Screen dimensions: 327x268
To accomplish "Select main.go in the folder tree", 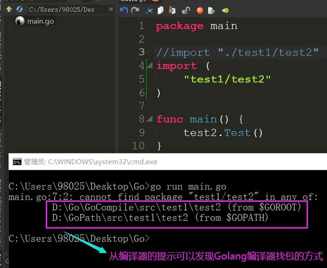I will point(41,21).
